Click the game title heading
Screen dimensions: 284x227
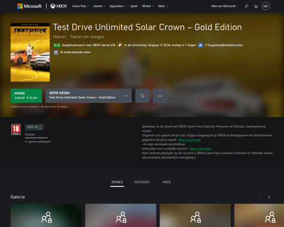148,27
